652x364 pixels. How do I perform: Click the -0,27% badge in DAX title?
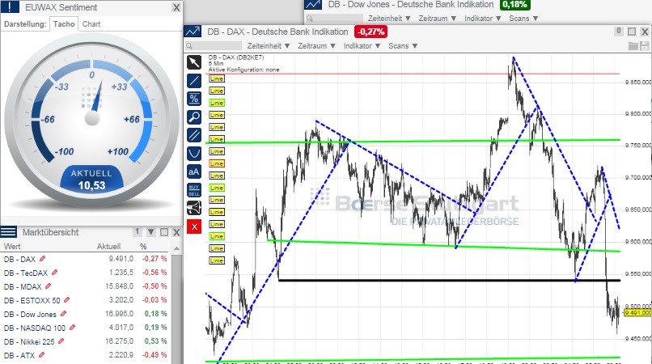point(370,32)
